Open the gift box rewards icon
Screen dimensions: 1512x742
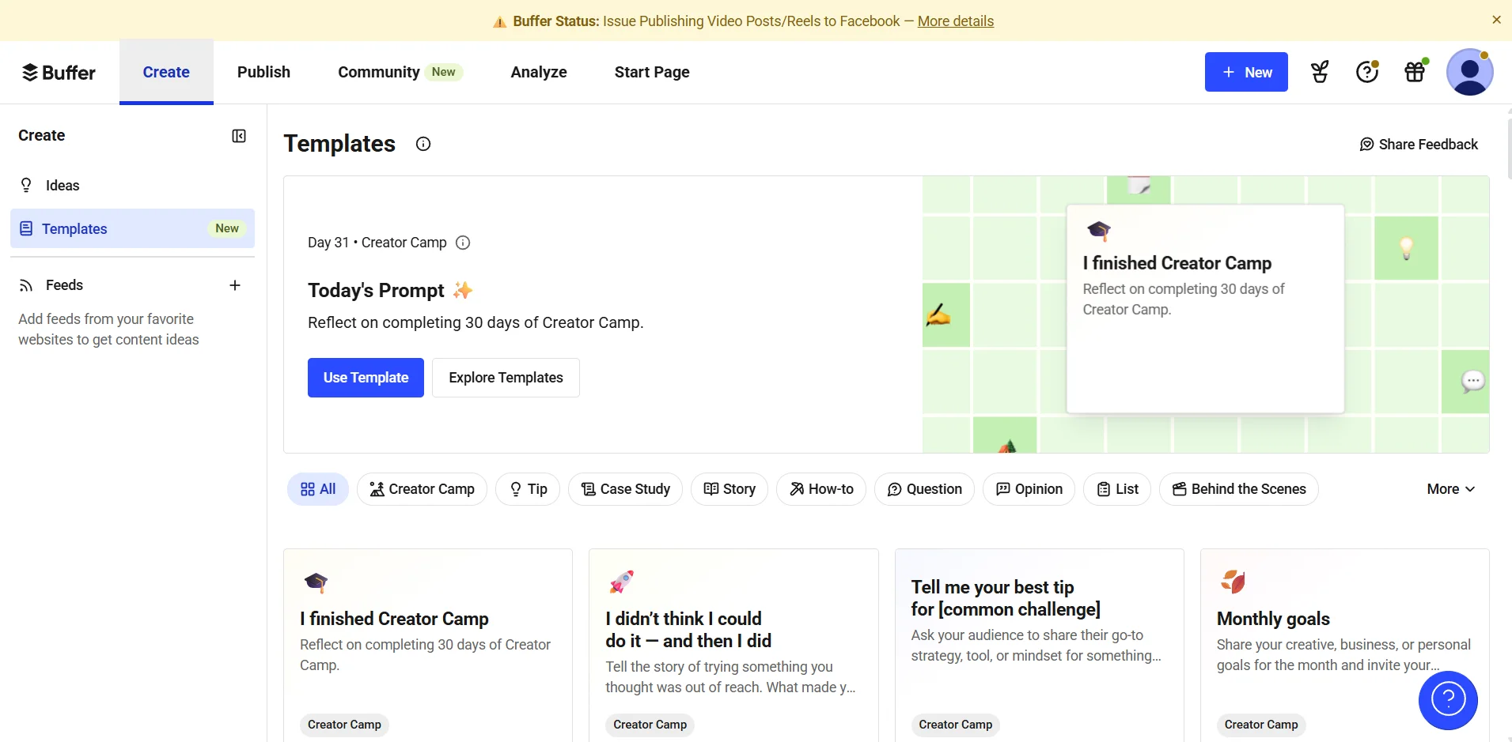(1415, 72)
